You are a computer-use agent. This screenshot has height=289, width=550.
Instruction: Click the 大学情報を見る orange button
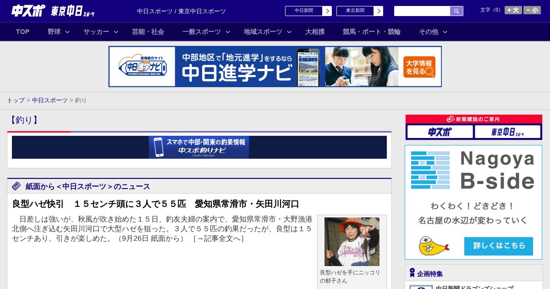coord(419,67)
